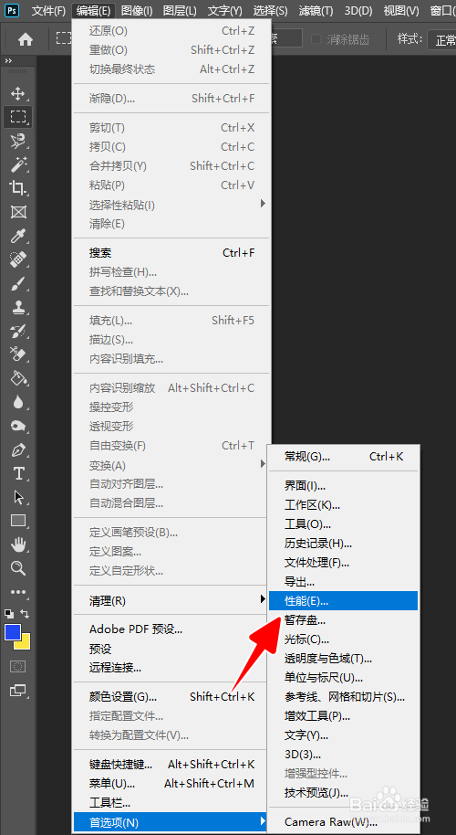456x835 pixels.
Task: Click the Photoshop Ps logo icon
Action: pyautogui.click(x=12, y=9)
